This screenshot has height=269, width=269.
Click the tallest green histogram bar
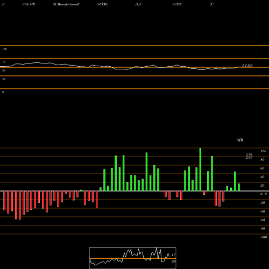click(200, 169)
